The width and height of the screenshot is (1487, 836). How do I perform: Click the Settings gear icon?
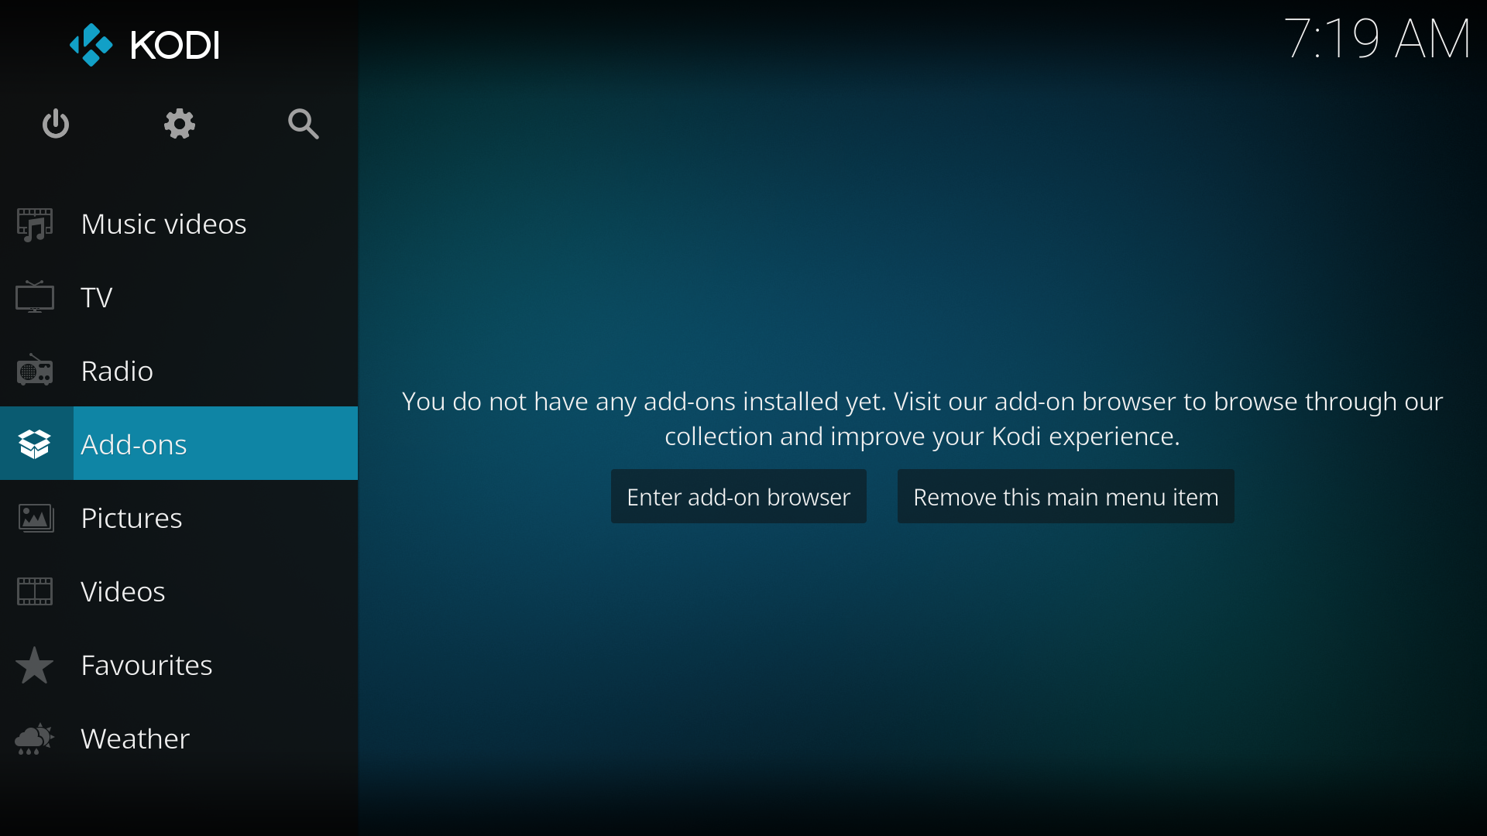pyautogui.click(x=180, y=124)
